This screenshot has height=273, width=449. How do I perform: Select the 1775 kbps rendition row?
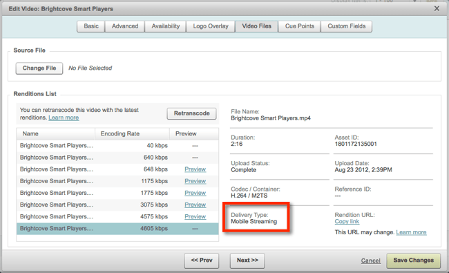117,193
